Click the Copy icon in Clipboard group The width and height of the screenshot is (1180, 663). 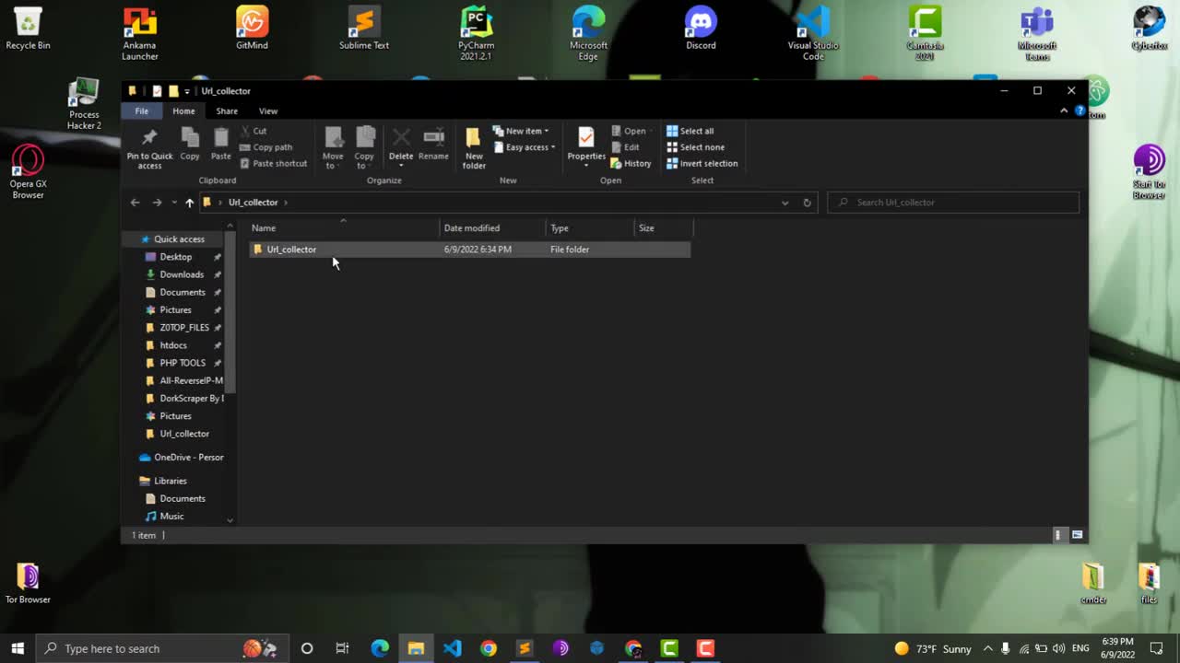point(190,144)
